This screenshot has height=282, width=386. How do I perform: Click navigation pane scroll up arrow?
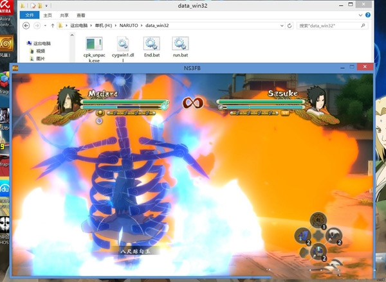pos(72,35)
